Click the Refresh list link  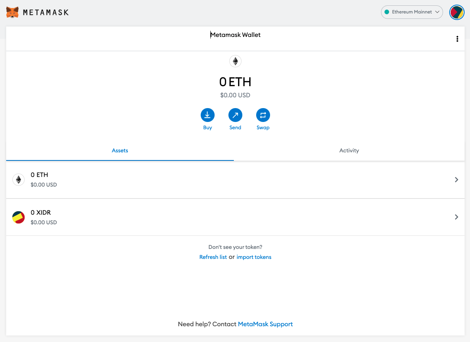(x=213, y=257)
